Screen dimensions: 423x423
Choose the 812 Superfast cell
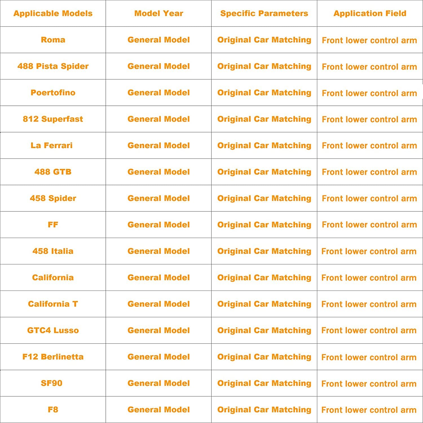point(53,119)
